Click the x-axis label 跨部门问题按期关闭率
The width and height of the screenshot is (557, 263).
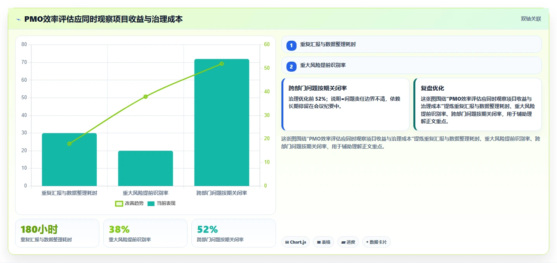pyautogui.click(x=222, y=193)
